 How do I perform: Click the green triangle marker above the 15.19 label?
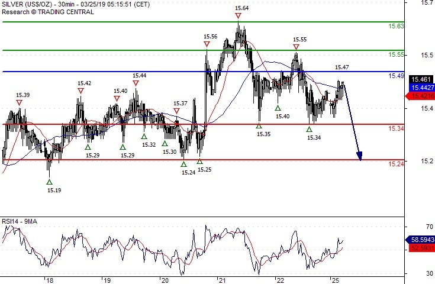[x=49, y=182]
